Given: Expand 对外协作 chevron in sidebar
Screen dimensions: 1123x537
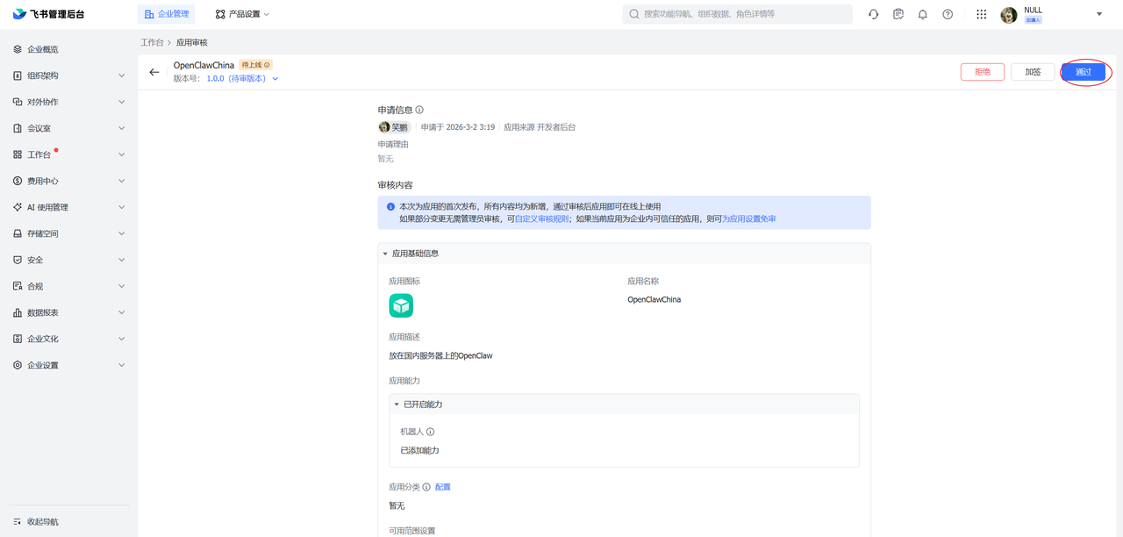Looking at the screenshot, I should click(x=121, y=102).
